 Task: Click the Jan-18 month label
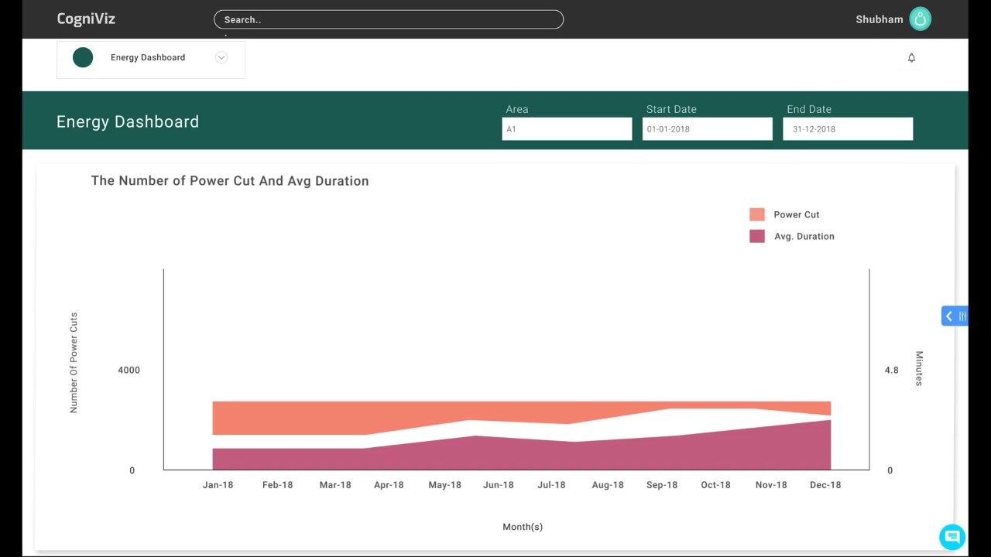(x=218, y=485)
